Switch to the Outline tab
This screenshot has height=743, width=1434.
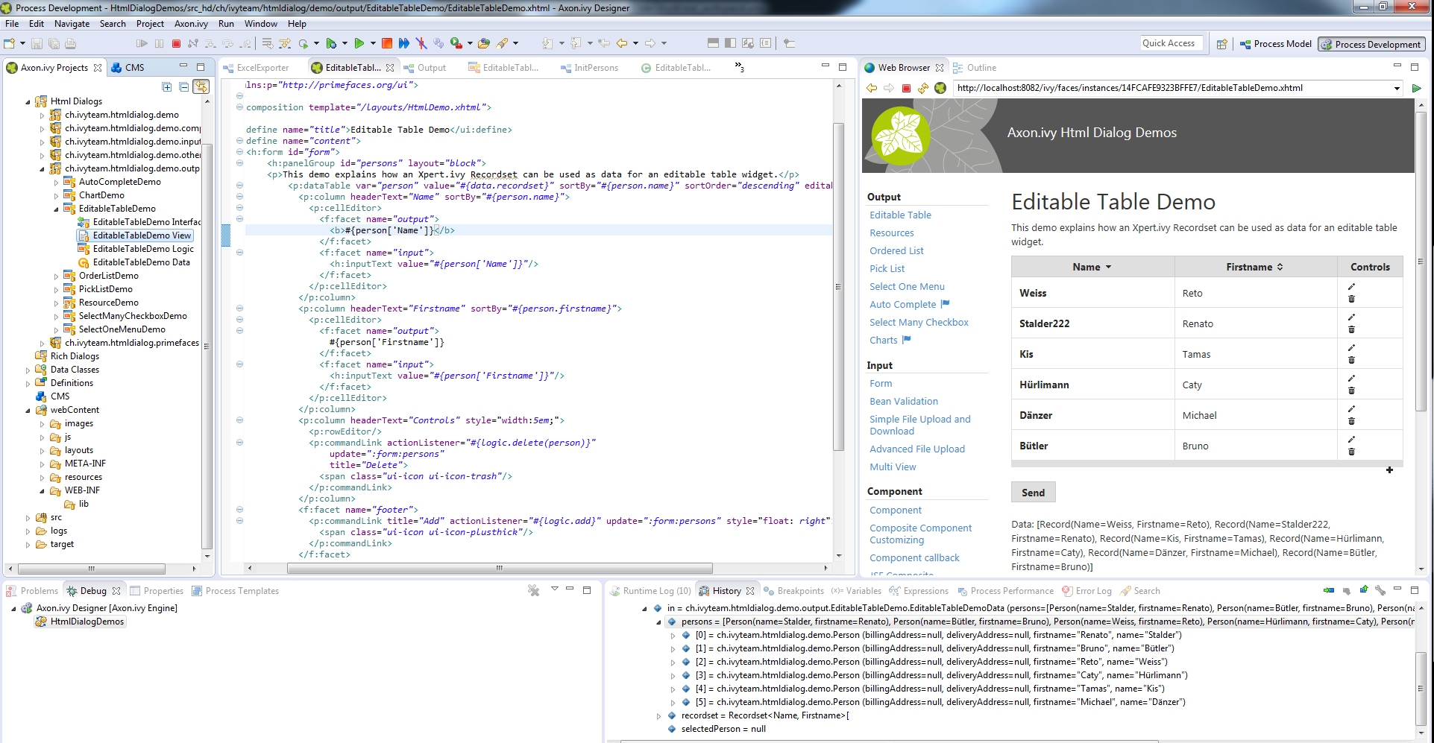(x=975, y=68)
